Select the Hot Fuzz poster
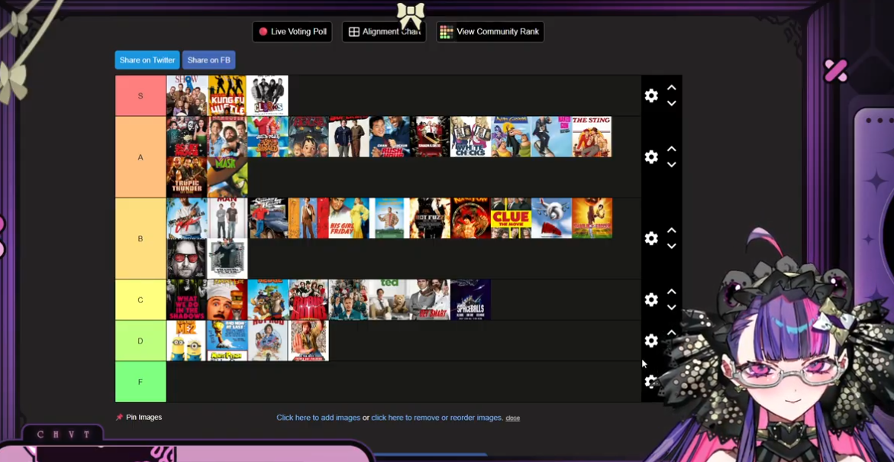 coord(430,218)
